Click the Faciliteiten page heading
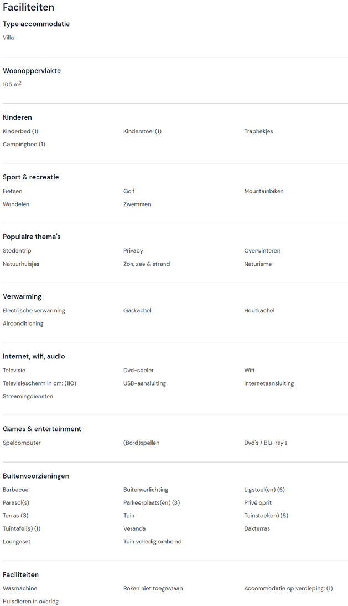348x606 pixels. point(28,7)
